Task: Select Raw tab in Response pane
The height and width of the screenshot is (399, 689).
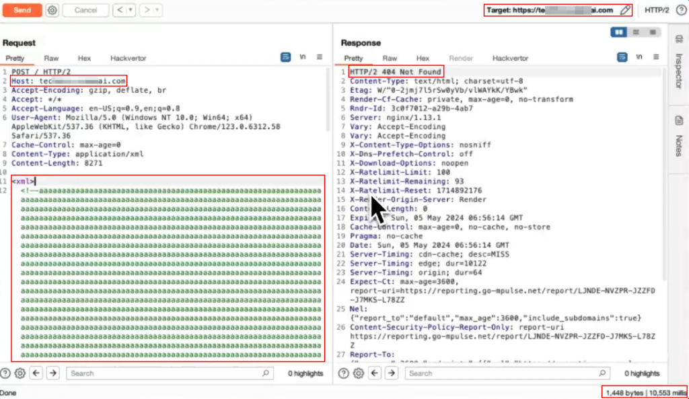Action: pyautogui.click(x=390, y=58)
